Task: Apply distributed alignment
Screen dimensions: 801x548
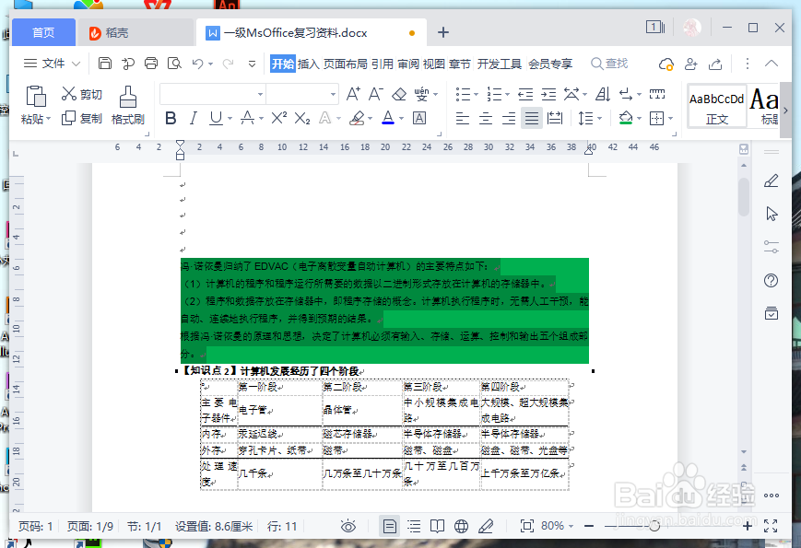Action: pos(555,119)
